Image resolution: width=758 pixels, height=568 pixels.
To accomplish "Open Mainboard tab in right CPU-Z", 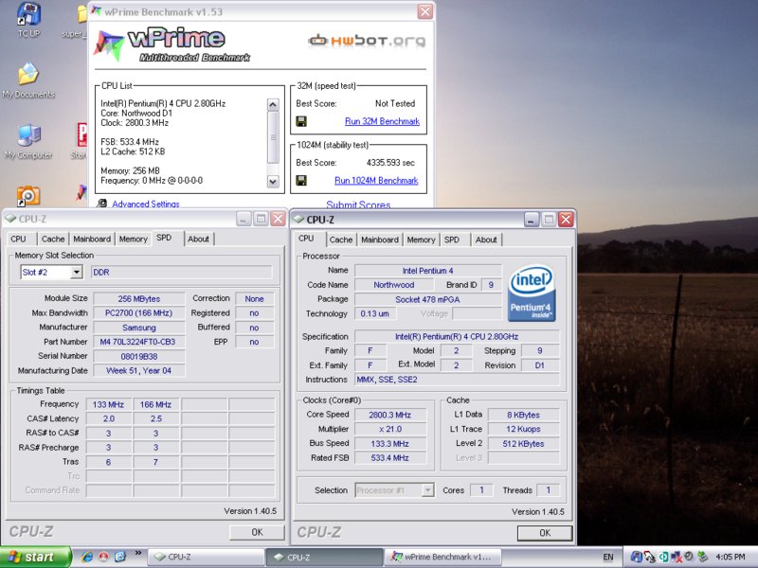I will click(x=380, y=240).
